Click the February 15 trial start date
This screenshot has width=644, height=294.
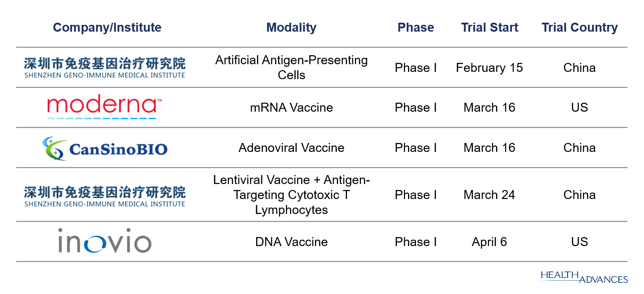click(490, 68)
